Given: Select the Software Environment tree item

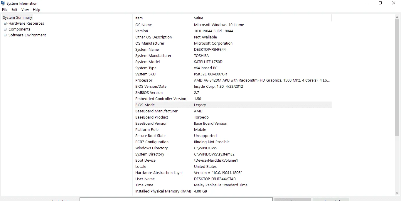Looking at the screenshot, I should pyautogui.click(x=27, y=35).
